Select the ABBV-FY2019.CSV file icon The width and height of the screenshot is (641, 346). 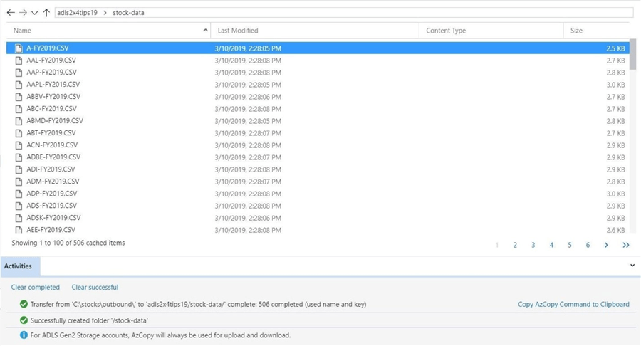(x=19, y=97)
